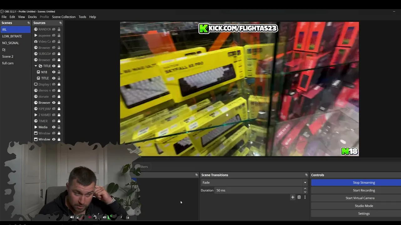Click the globe icon beside RANDOM

[x=36, y=29]
